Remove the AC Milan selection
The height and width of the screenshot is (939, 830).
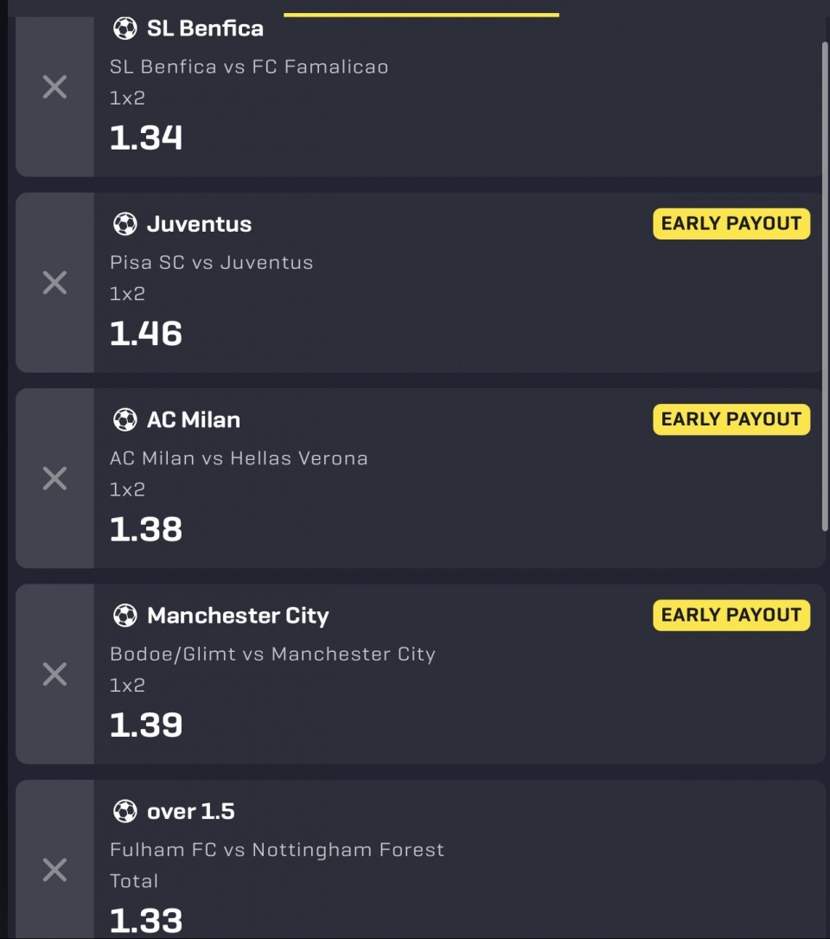[54, 478]
